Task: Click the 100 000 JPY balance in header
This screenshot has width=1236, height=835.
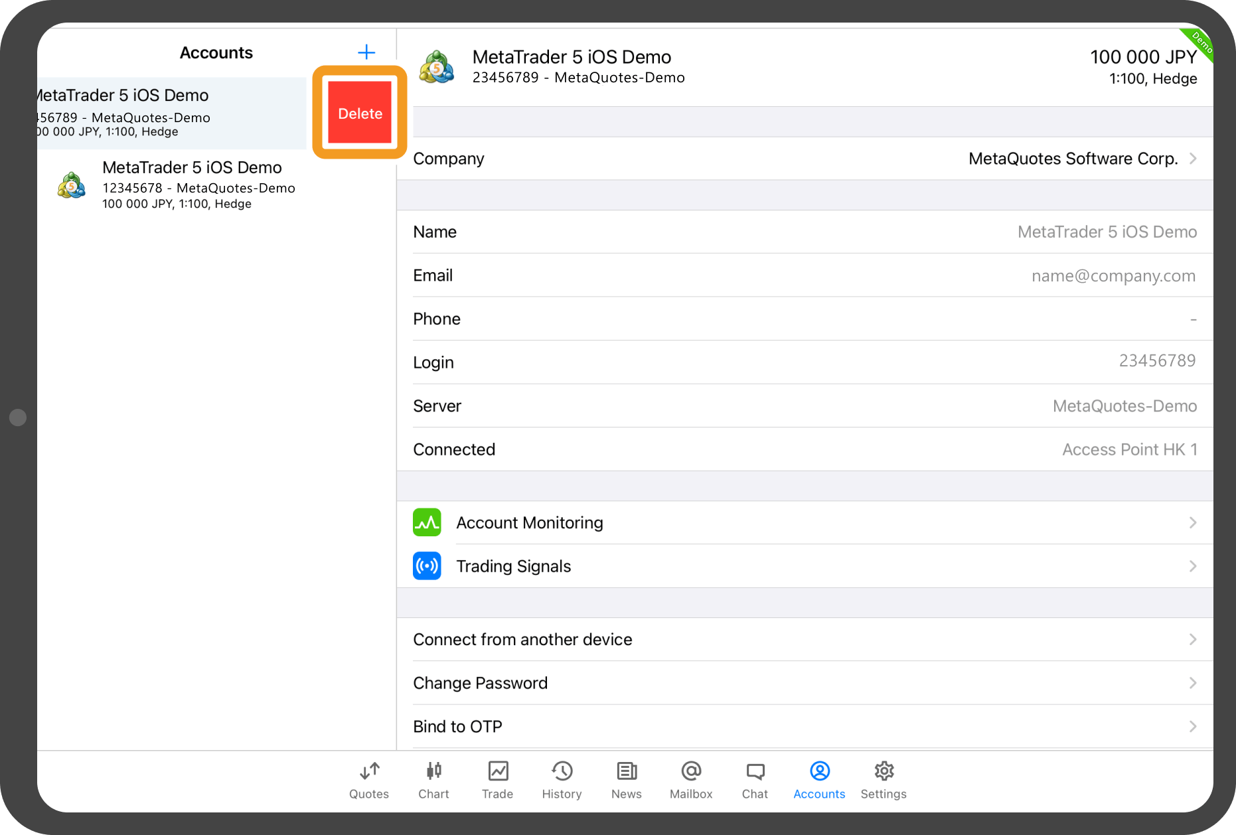Action: point(1143,57)
